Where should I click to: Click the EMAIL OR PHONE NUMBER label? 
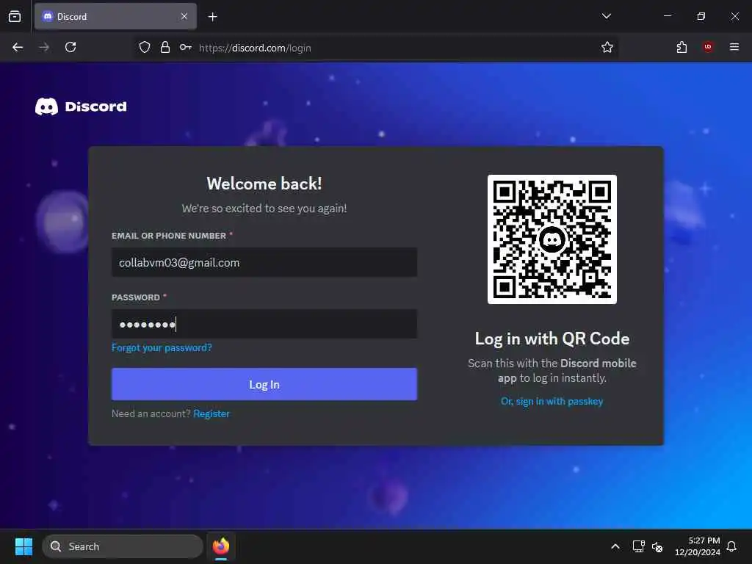click(x=169, y=236)
